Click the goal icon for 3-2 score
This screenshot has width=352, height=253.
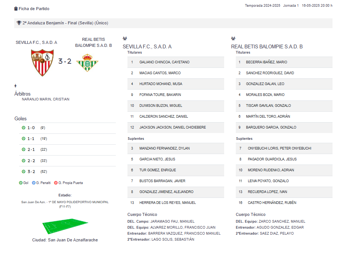click(x=24, y=172)
